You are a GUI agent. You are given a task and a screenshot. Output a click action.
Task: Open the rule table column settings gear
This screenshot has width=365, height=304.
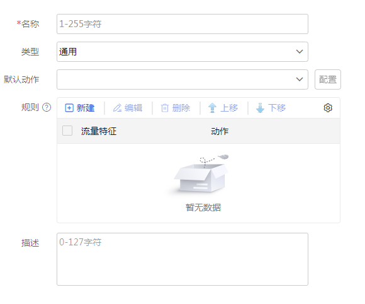coord(328,108)
